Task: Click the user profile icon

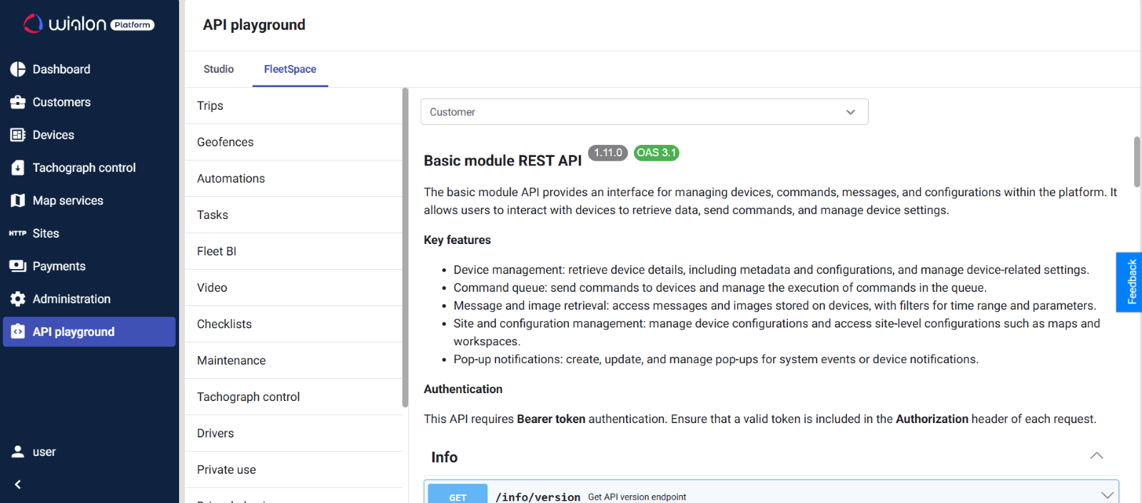Action: click(18, 452)
